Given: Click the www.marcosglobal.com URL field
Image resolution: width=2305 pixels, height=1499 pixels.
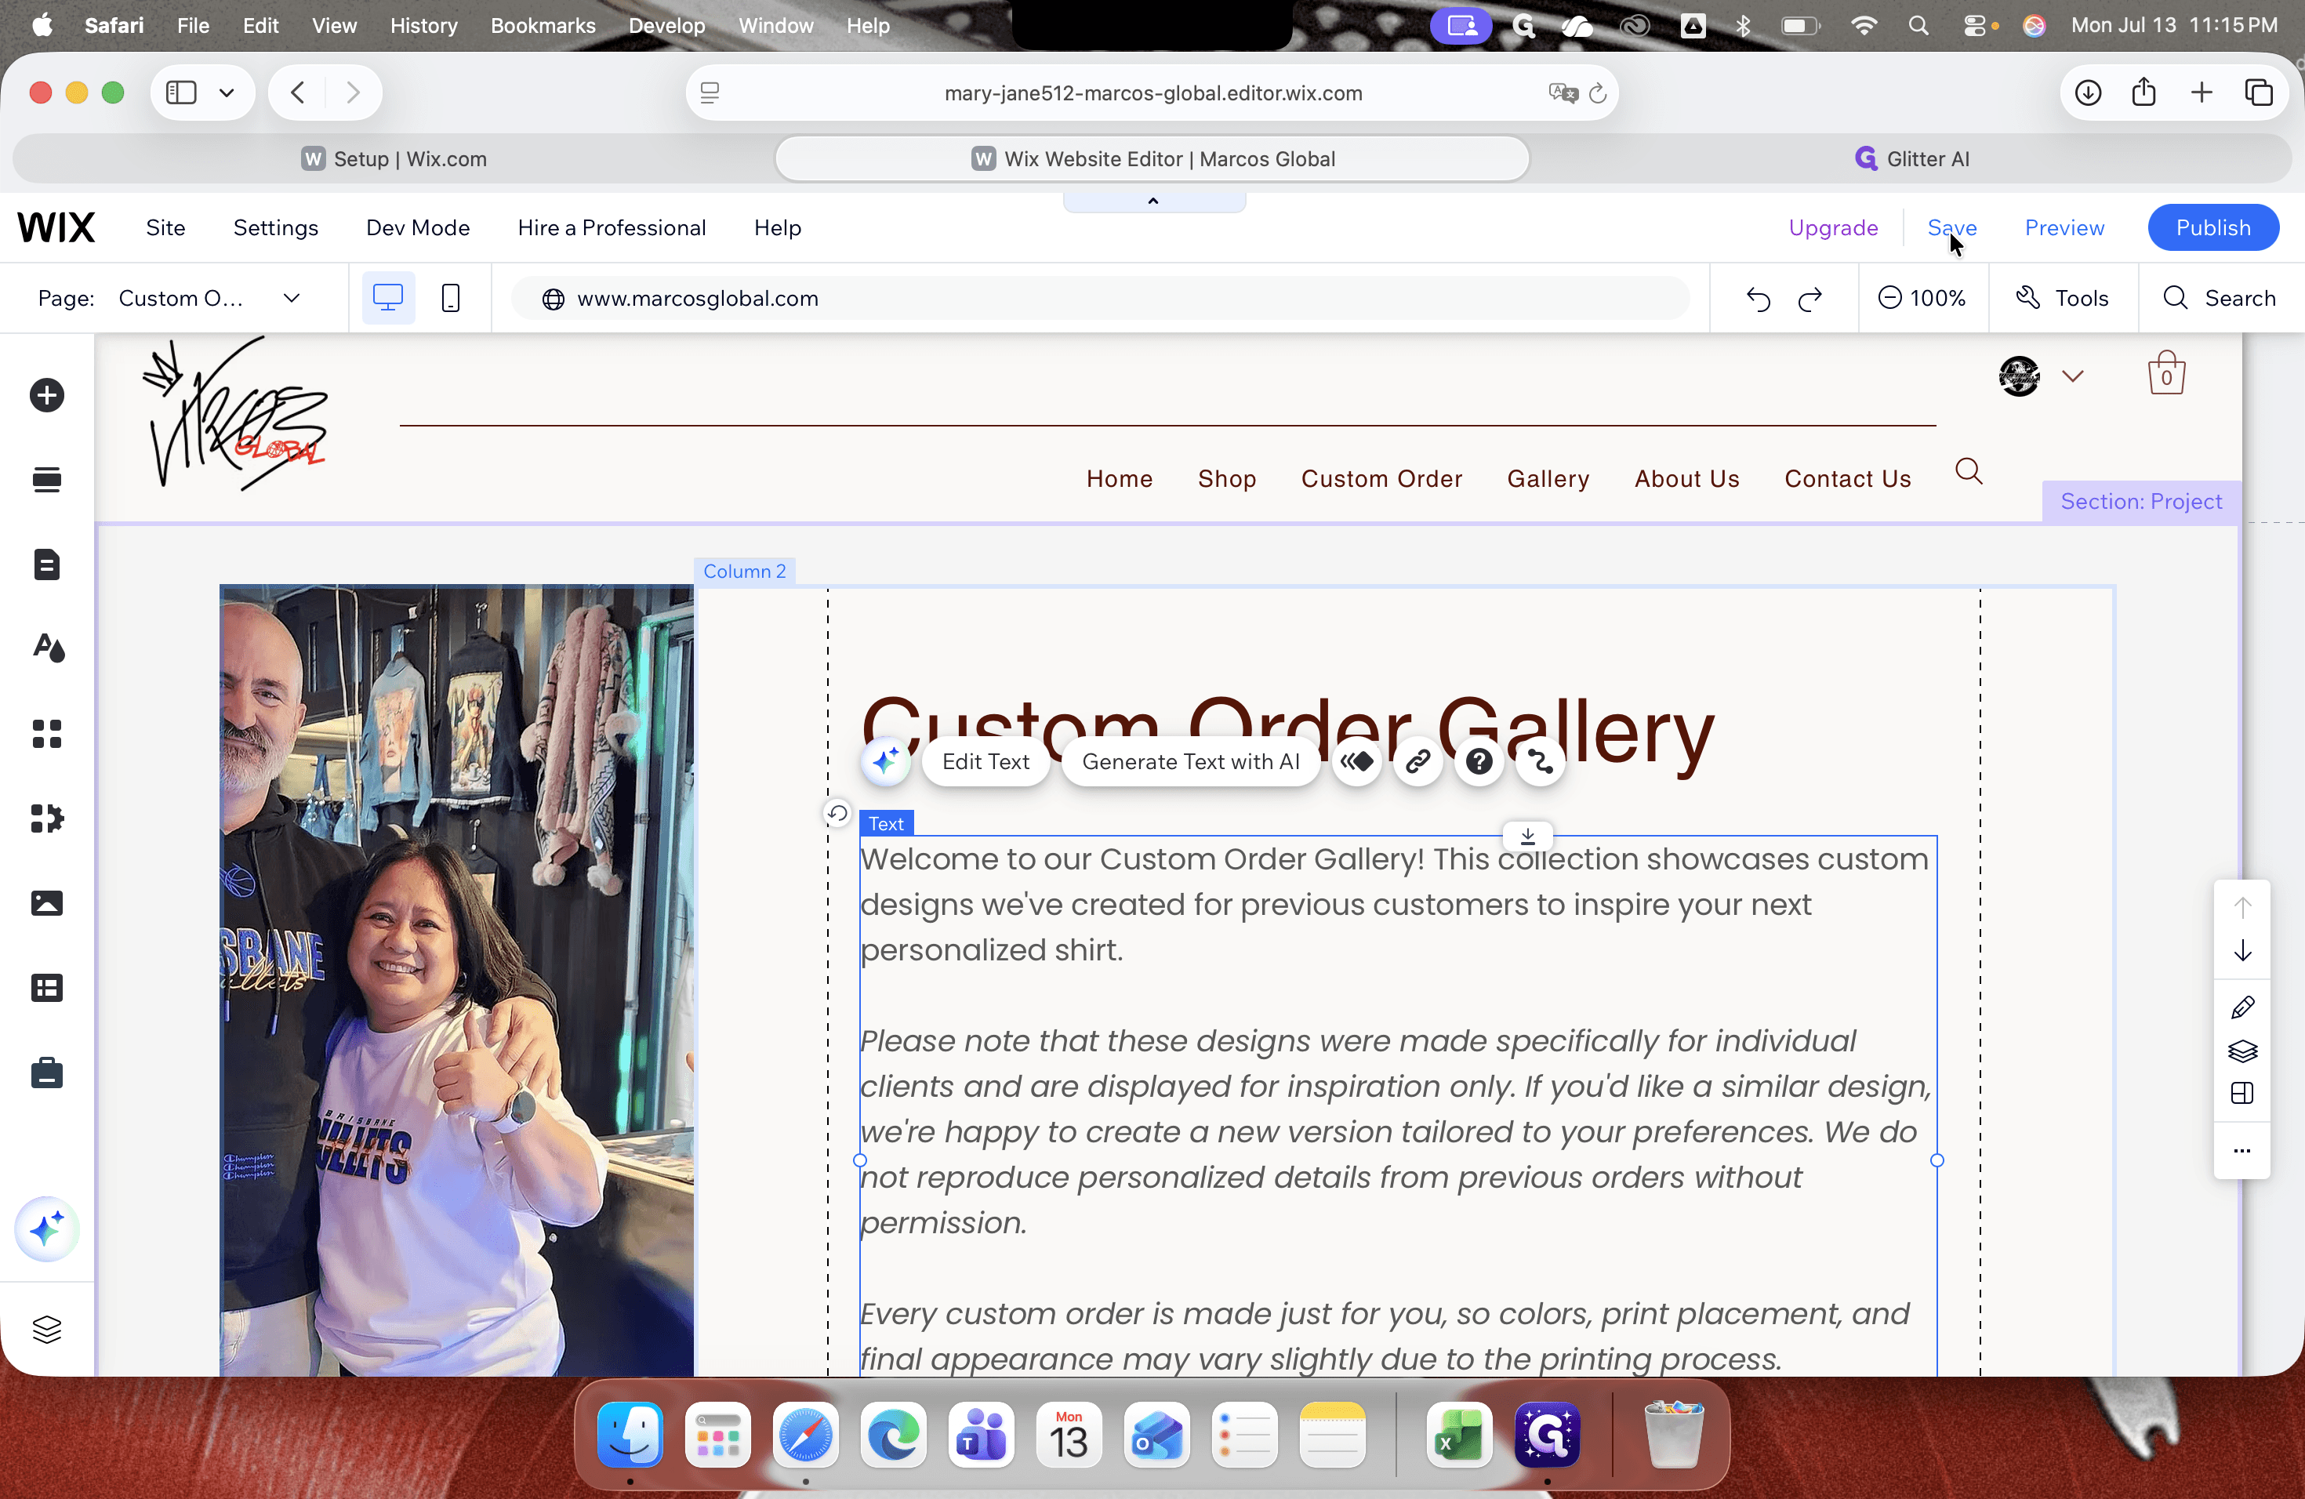Looking at the screenshot, I should 1100,298.
